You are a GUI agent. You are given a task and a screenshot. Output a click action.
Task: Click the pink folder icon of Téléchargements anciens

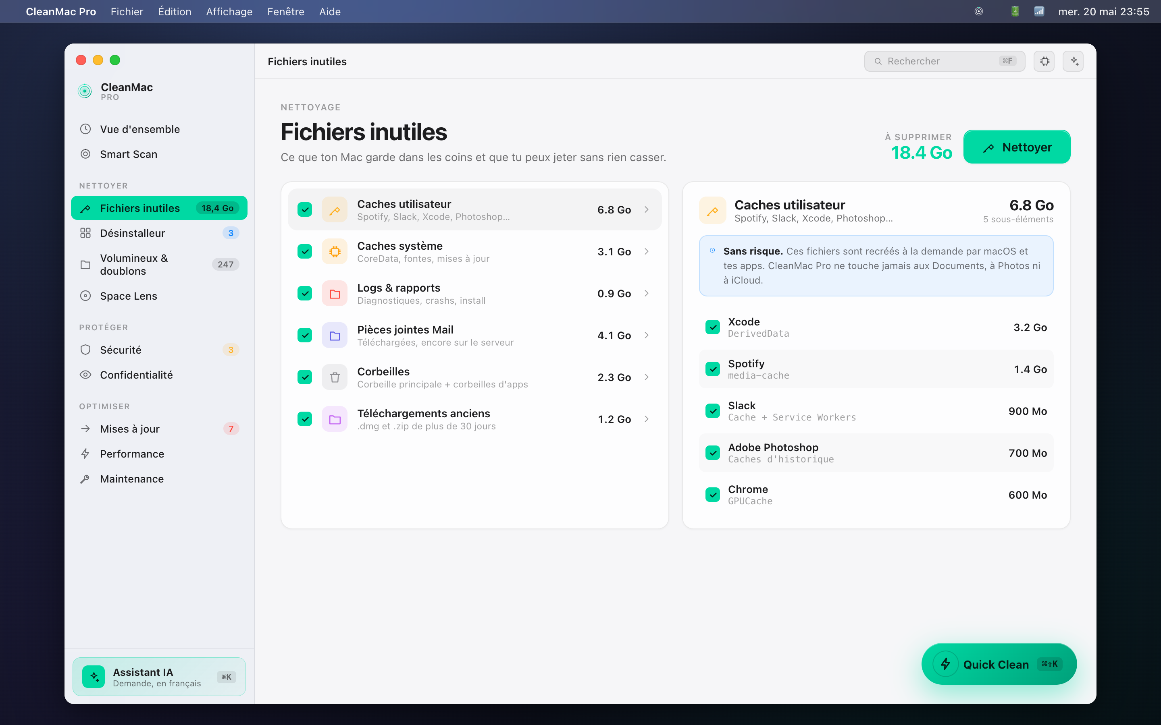pos(335,419)
